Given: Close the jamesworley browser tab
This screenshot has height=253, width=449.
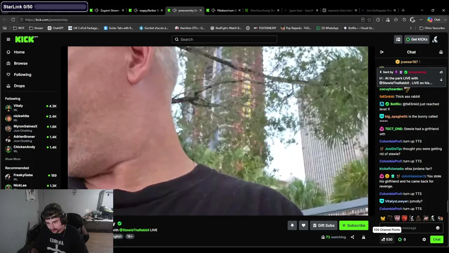Looking at the screenshot, I should click(201, 11).
